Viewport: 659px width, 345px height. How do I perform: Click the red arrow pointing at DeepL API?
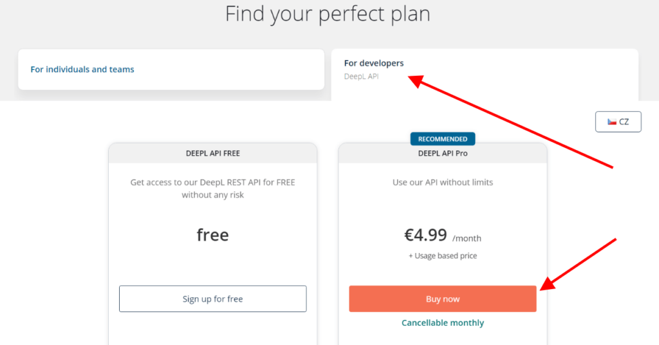[510, 122]
